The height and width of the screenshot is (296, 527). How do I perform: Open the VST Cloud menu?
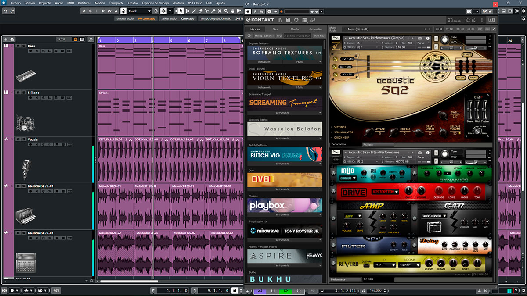point(195,3)
